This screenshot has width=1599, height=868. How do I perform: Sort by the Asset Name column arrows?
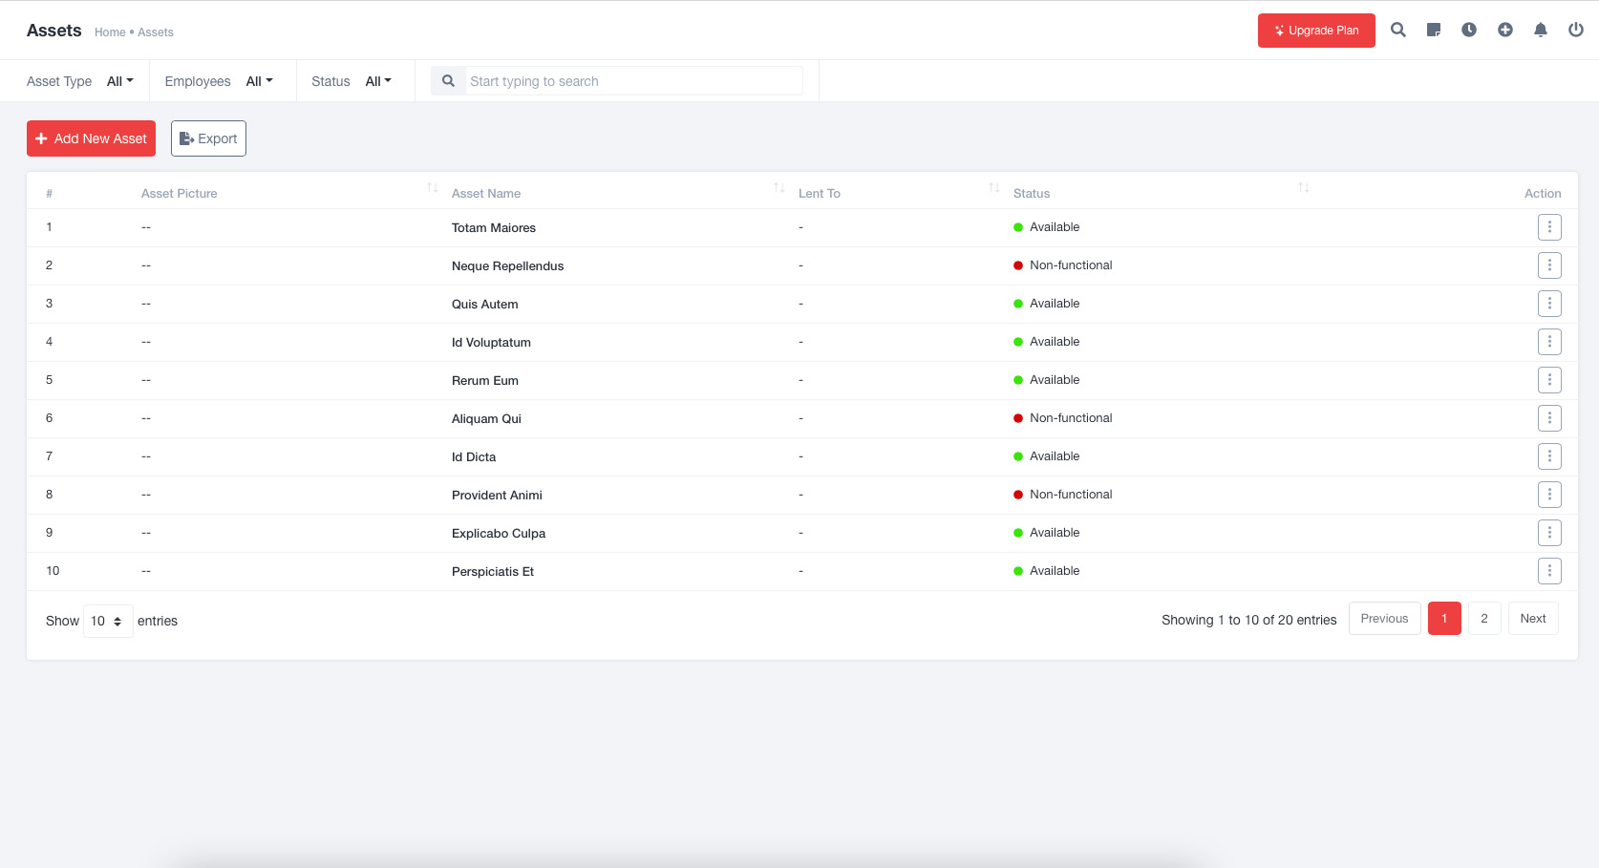tap(779, 188)
